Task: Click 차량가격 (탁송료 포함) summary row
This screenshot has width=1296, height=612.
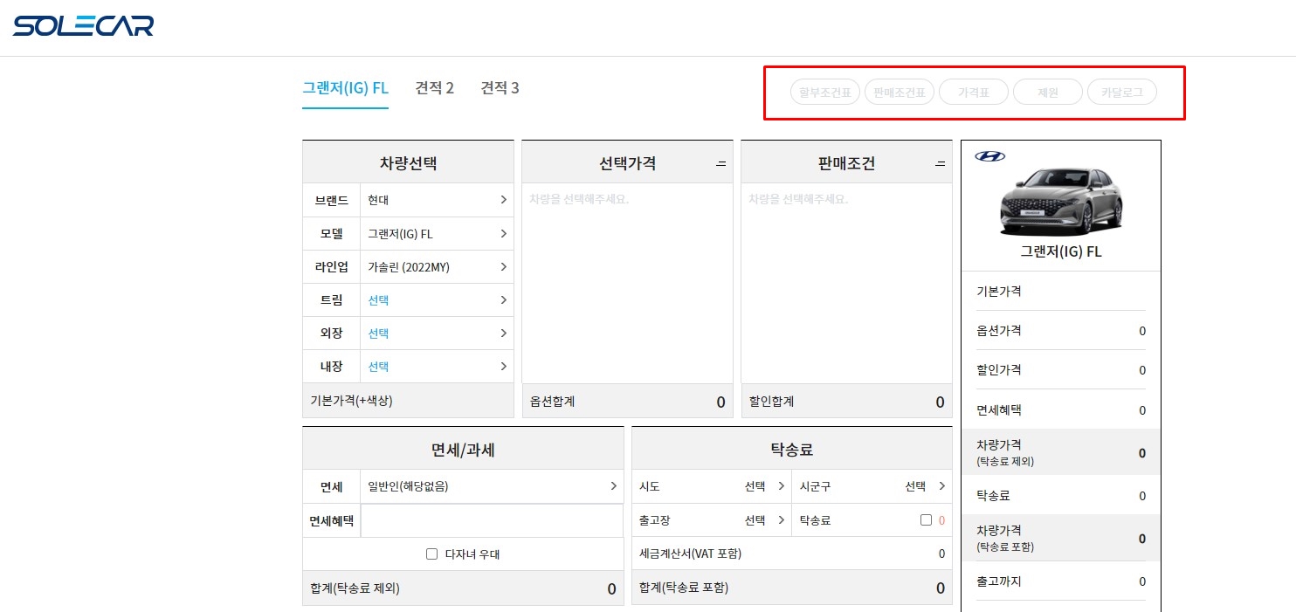Action: pyautogui.click(x=1061, y=538)
